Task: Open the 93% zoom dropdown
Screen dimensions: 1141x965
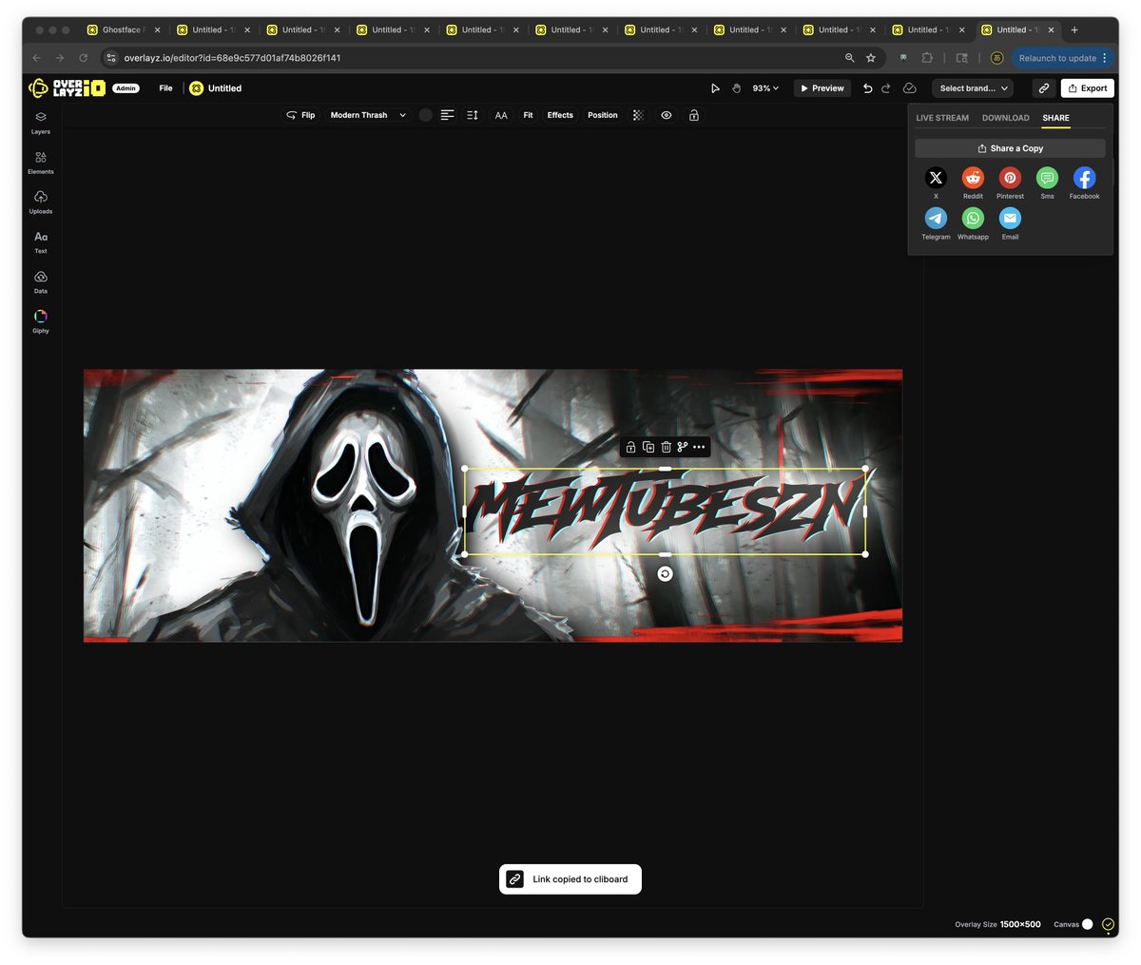Action: coord(765,88)
